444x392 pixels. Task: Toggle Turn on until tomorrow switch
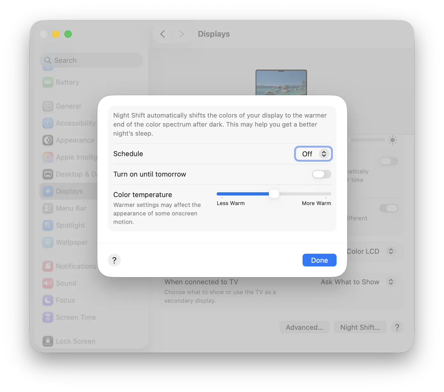(x=322, y=174)
